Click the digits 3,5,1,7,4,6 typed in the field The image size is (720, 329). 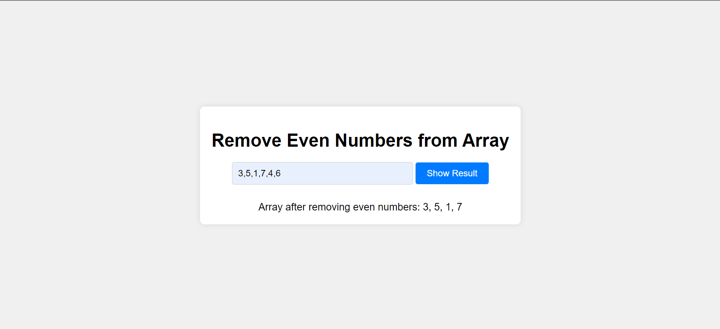tap(259, 173)
